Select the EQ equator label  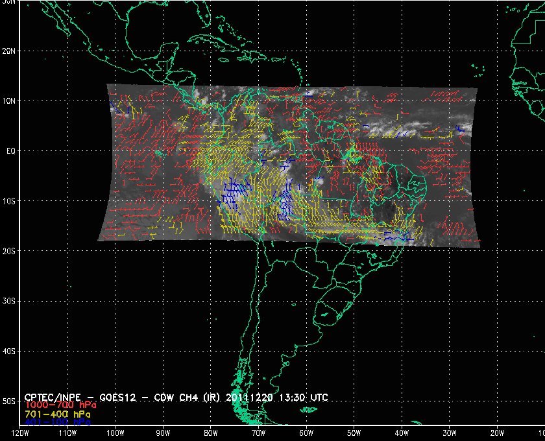click(x=11, y=151)
